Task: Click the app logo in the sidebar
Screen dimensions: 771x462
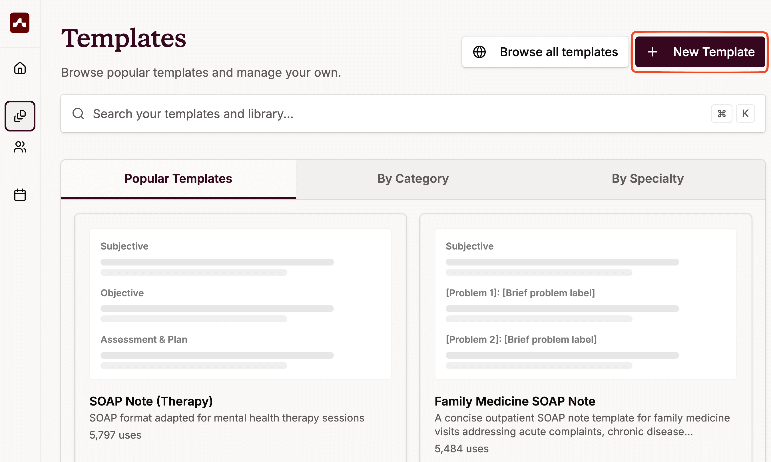Action: pos(20,23)
